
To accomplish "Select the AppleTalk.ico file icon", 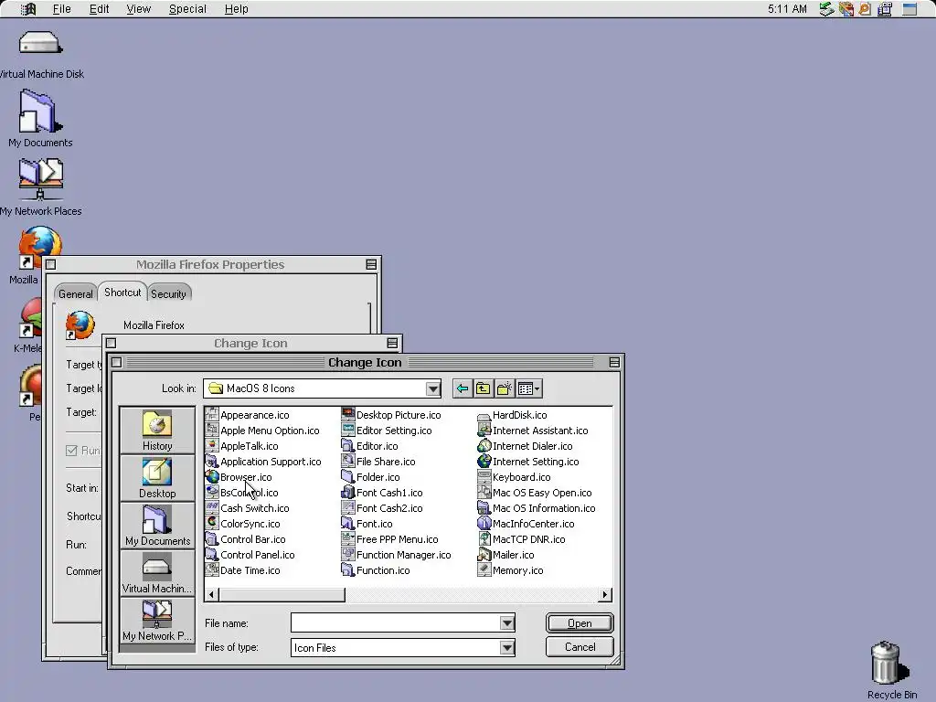I will [212, 446].
